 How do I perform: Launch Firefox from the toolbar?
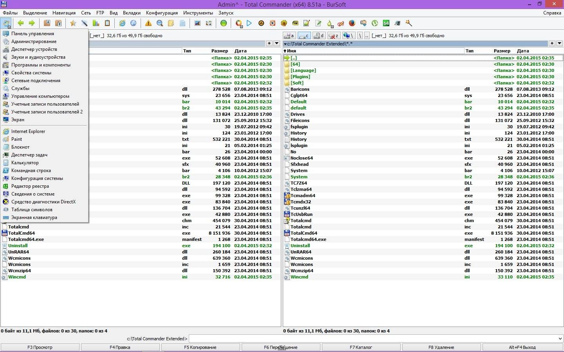[352, 23]
